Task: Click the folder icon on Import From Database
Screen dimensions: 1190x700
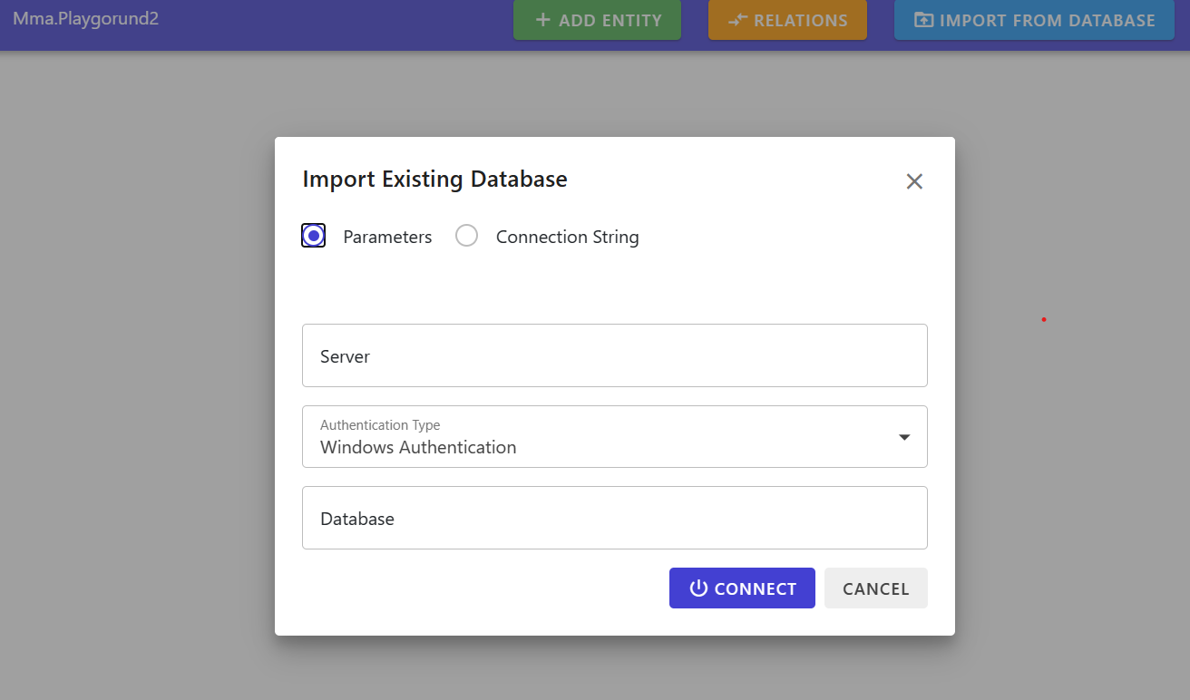Action: pos(923,20)
